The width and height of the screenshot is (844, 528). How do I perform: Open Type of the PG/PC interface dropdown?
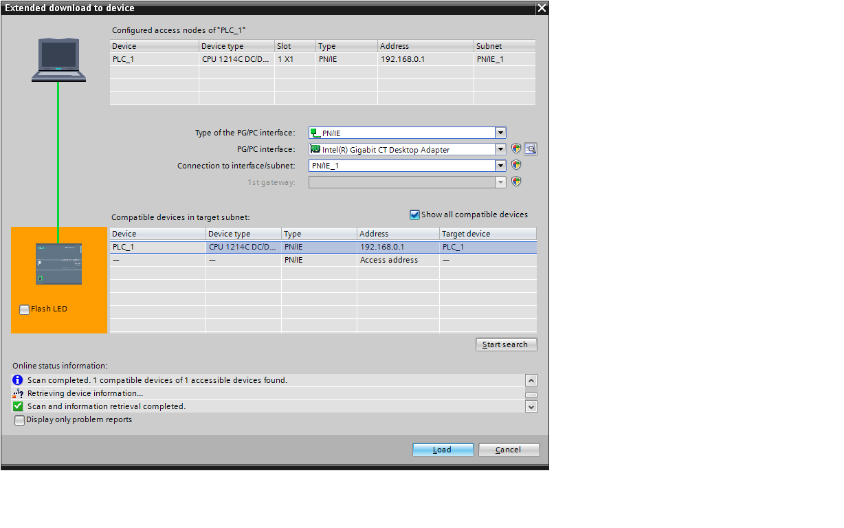click(x=501, y=133)
